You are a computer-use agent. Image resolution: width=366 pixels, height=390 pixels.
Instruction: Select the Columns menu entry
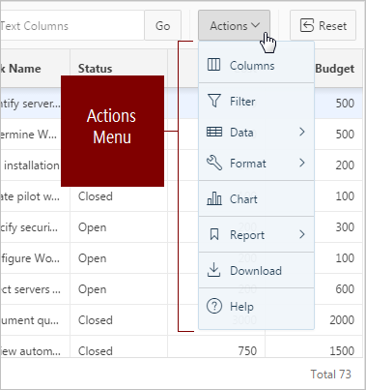256,66
